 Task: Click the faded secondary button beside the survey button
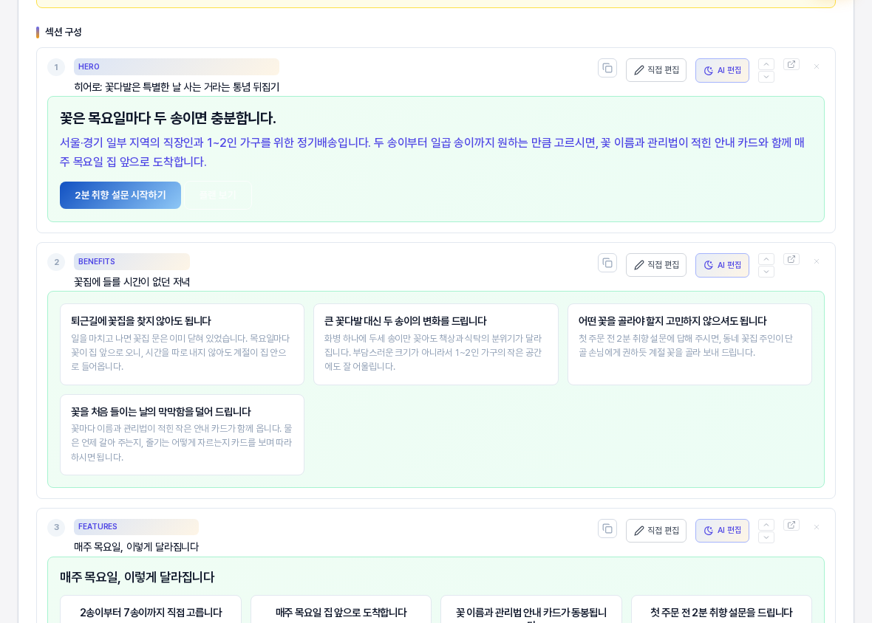[x=218, y=196]
